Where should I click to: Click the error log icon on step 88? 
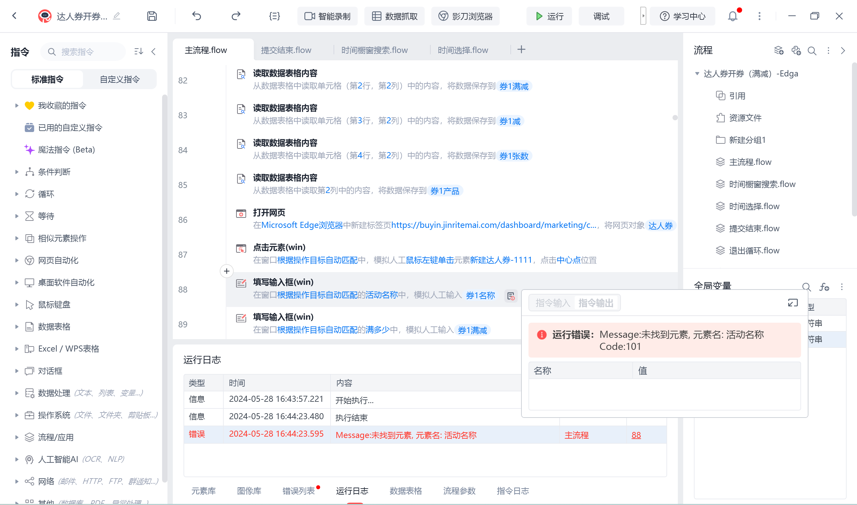pyautogui.click(x=511, y=296)
